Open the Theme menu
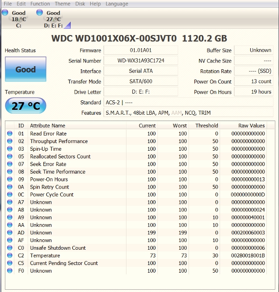This screenshot has width=279, height=292. (63, 4)
